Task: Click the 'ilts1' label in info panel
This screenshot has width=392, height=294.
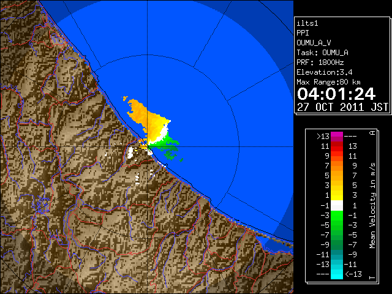Action: pos(307,23)
